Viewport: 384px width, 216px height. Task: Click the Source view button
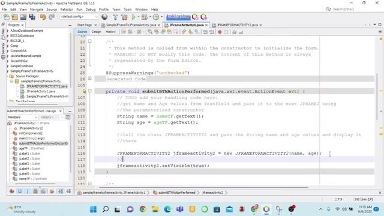point(82,32)
